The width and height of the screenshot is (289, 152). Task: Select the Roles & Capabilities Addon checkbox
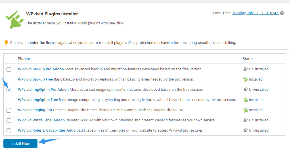pos(9,131)
